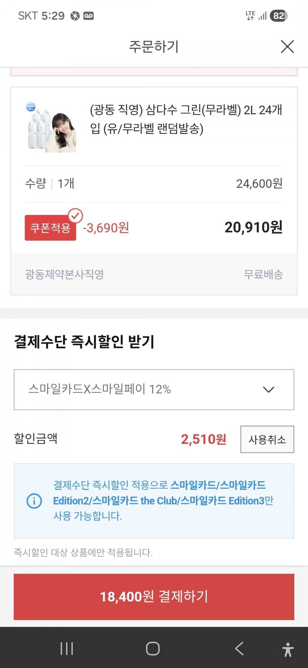Close the 주문하기 order page
Image resolution: width=308 pixels, height=668 pixels.
click(x=287, y=47)
